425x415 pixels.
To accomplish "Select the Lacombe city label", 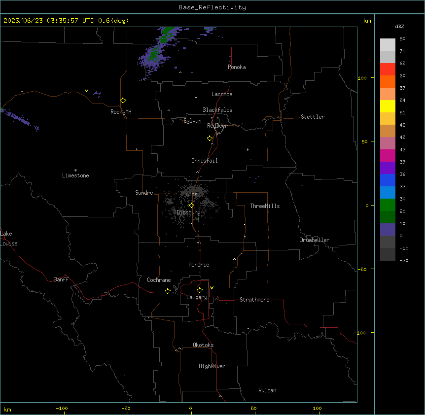I will [222, 94].
